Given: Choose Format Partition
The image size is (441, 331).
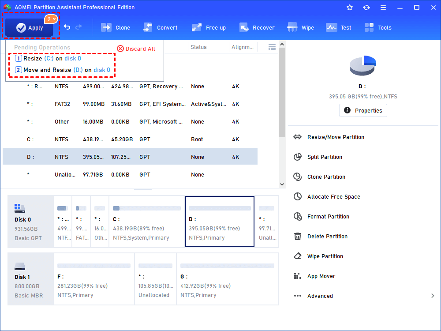Looking at the screenshot, I should 328,216.
